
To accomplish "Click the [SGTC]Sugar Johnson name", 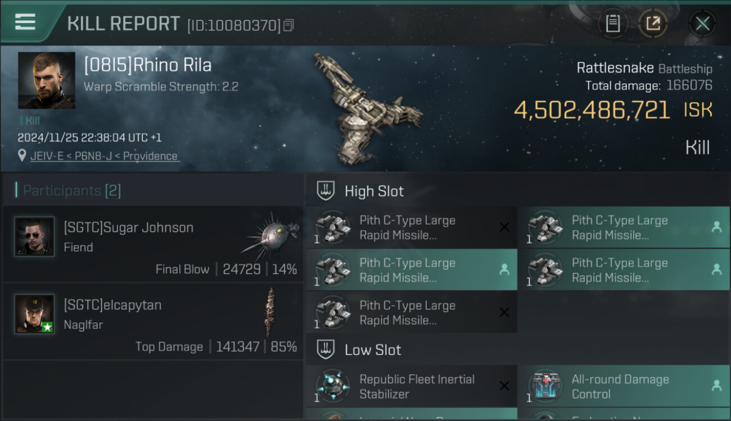I will click(x=129, y=228).
